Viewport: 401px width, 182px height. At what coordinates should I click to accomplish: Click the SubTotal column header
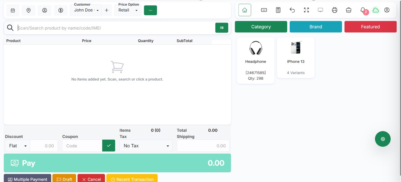tap(184, 41)
